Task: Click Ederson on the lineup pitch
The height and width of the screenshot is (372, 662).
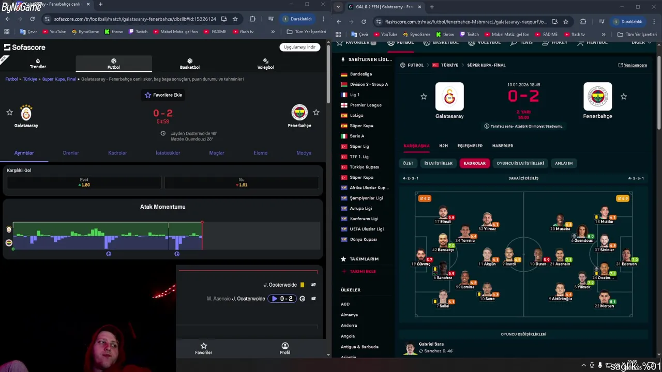Action: click(628, 257)
